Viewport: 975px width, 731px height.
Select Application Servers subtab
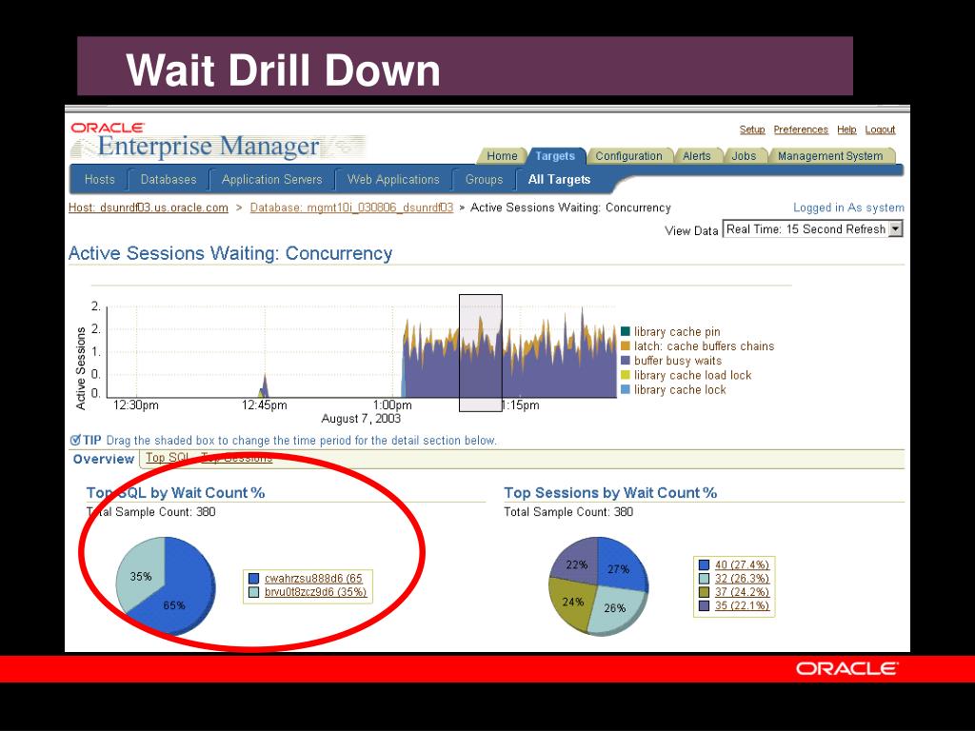[271, 180]
